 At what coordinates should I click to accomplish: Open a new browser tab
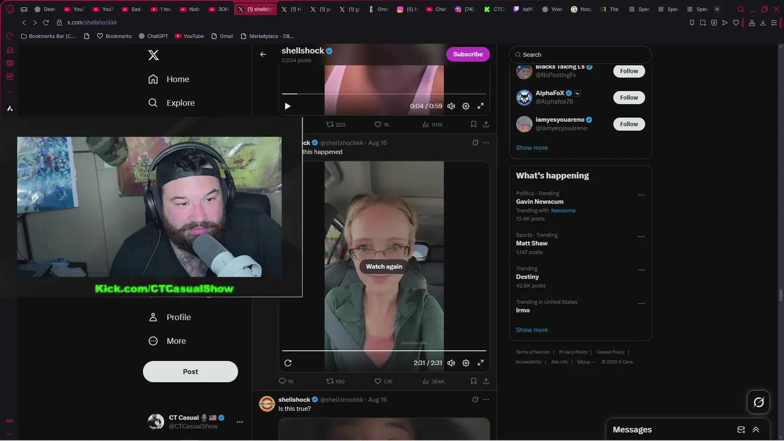tap(717, 9)
